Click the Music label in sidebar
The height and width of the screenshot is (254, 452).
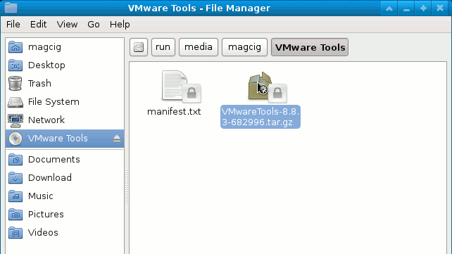tap(41, 196)
